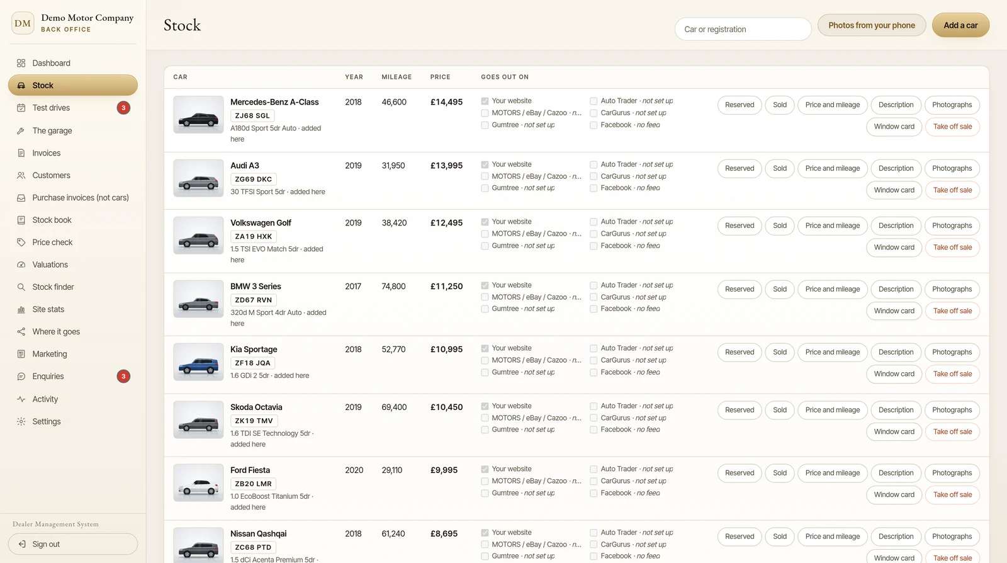Click the Price check tag icon

pyautogui.click(x=21, y=242)
